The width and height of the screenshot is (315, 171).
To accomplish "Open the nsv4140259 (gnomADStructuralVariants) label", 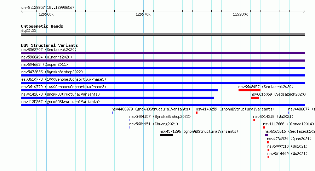I will [x=235, y=109].
